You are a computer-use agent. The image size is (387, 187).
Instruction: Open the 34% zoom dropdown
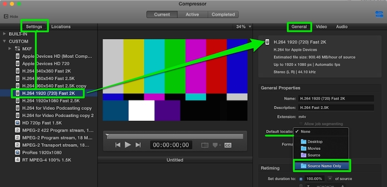(243, 27)
